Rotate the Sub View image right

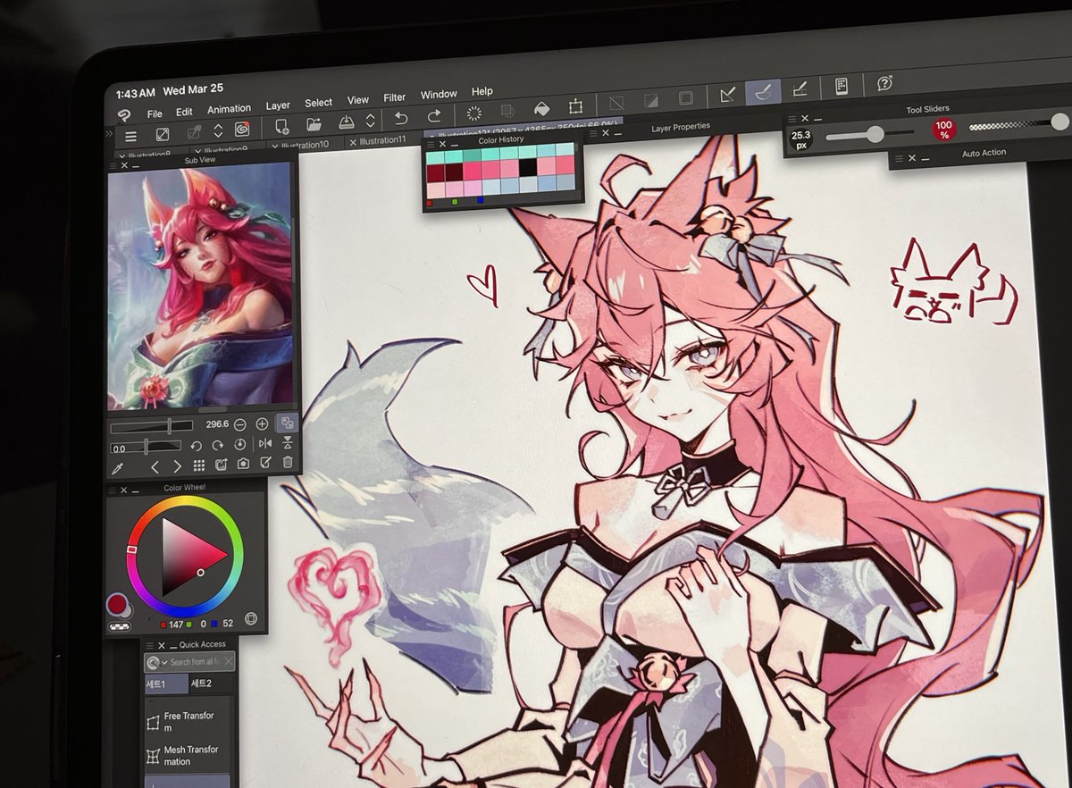(218, 444)
